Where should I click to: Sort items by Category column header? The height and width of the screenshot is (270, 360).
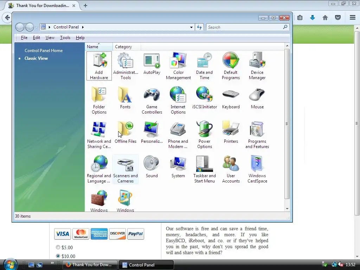tap(127, 47)
